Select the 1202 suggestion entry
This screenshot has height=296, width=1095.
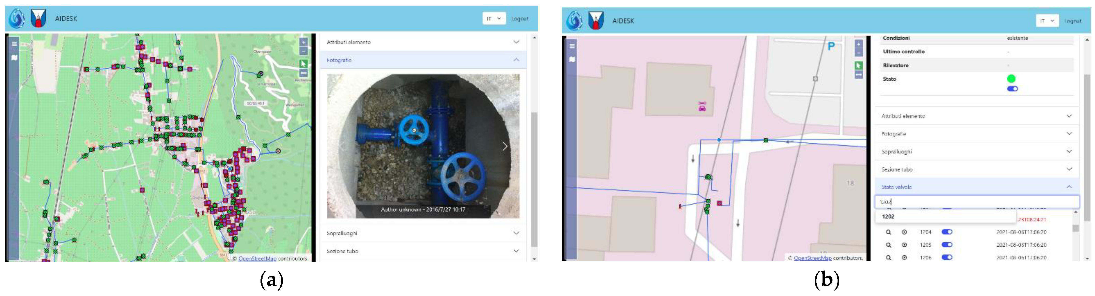point(888,217)
